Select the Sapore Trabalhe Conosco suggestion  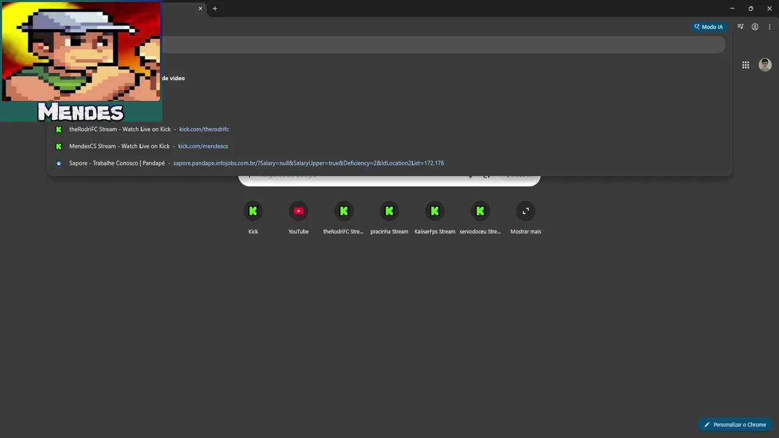pos(389,163)
